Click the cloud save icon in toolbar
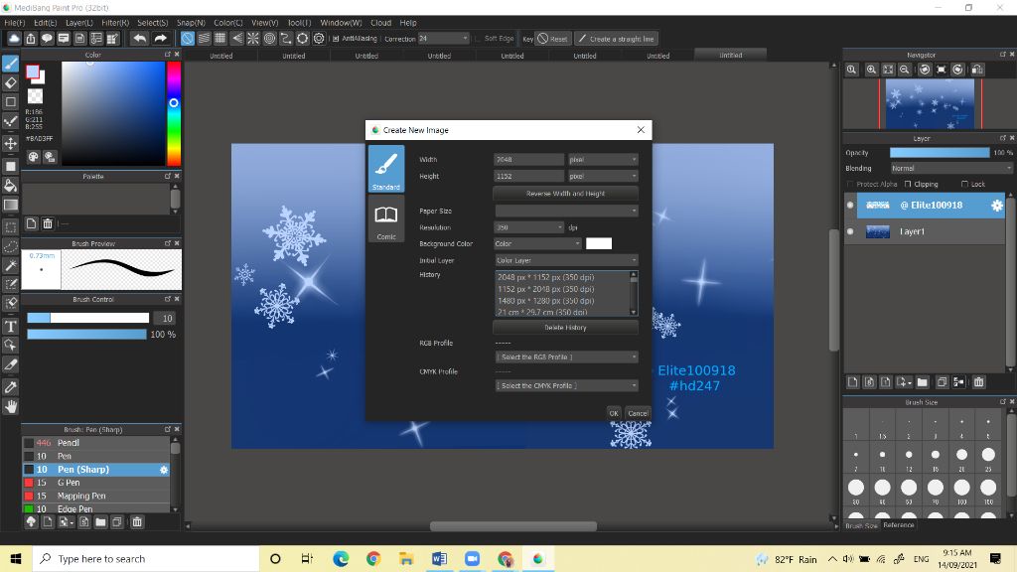The height and width of the screenshot is (572, 1017). coord(14,39)
